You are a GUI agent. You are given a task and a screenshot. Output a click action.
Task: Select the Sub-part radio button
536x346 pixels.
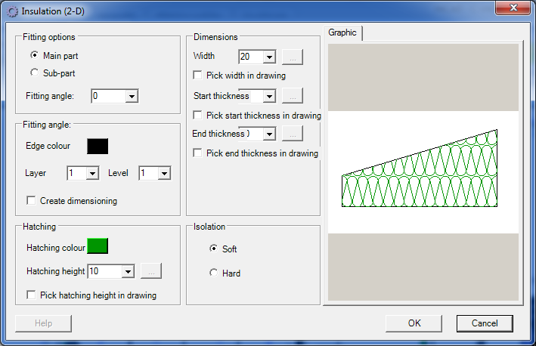35,73
